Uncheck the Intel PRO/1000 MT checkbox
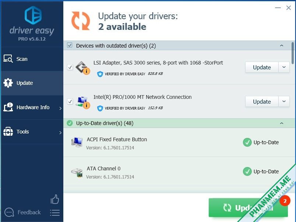The width and height of the screenshot is (296, 222). [70, 101]
